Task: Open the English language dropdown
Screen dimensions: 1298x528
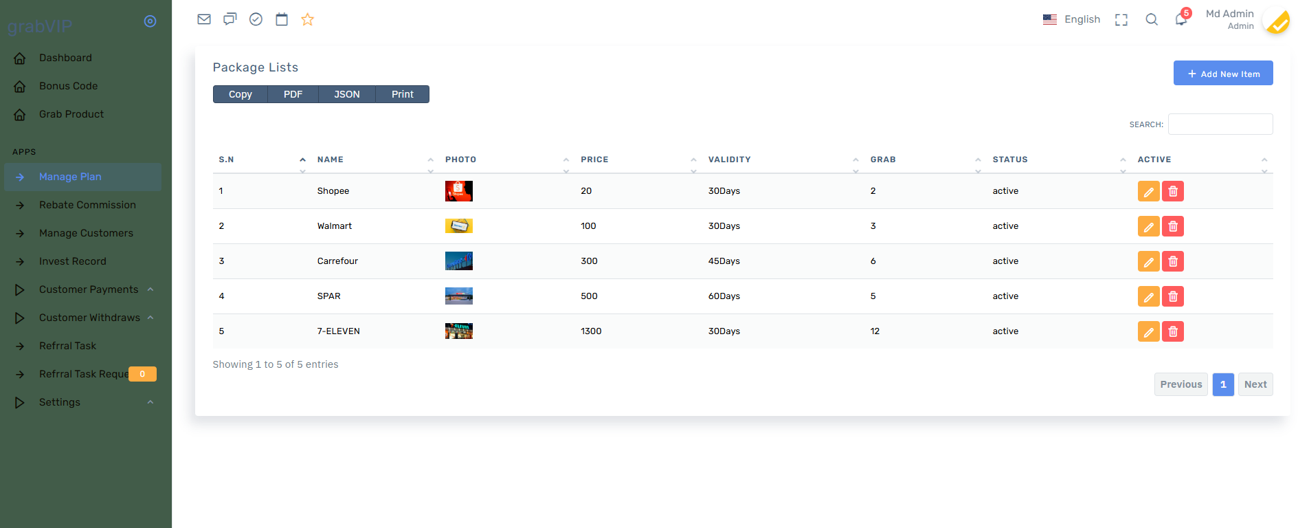Action: [x=1072, y=19]
